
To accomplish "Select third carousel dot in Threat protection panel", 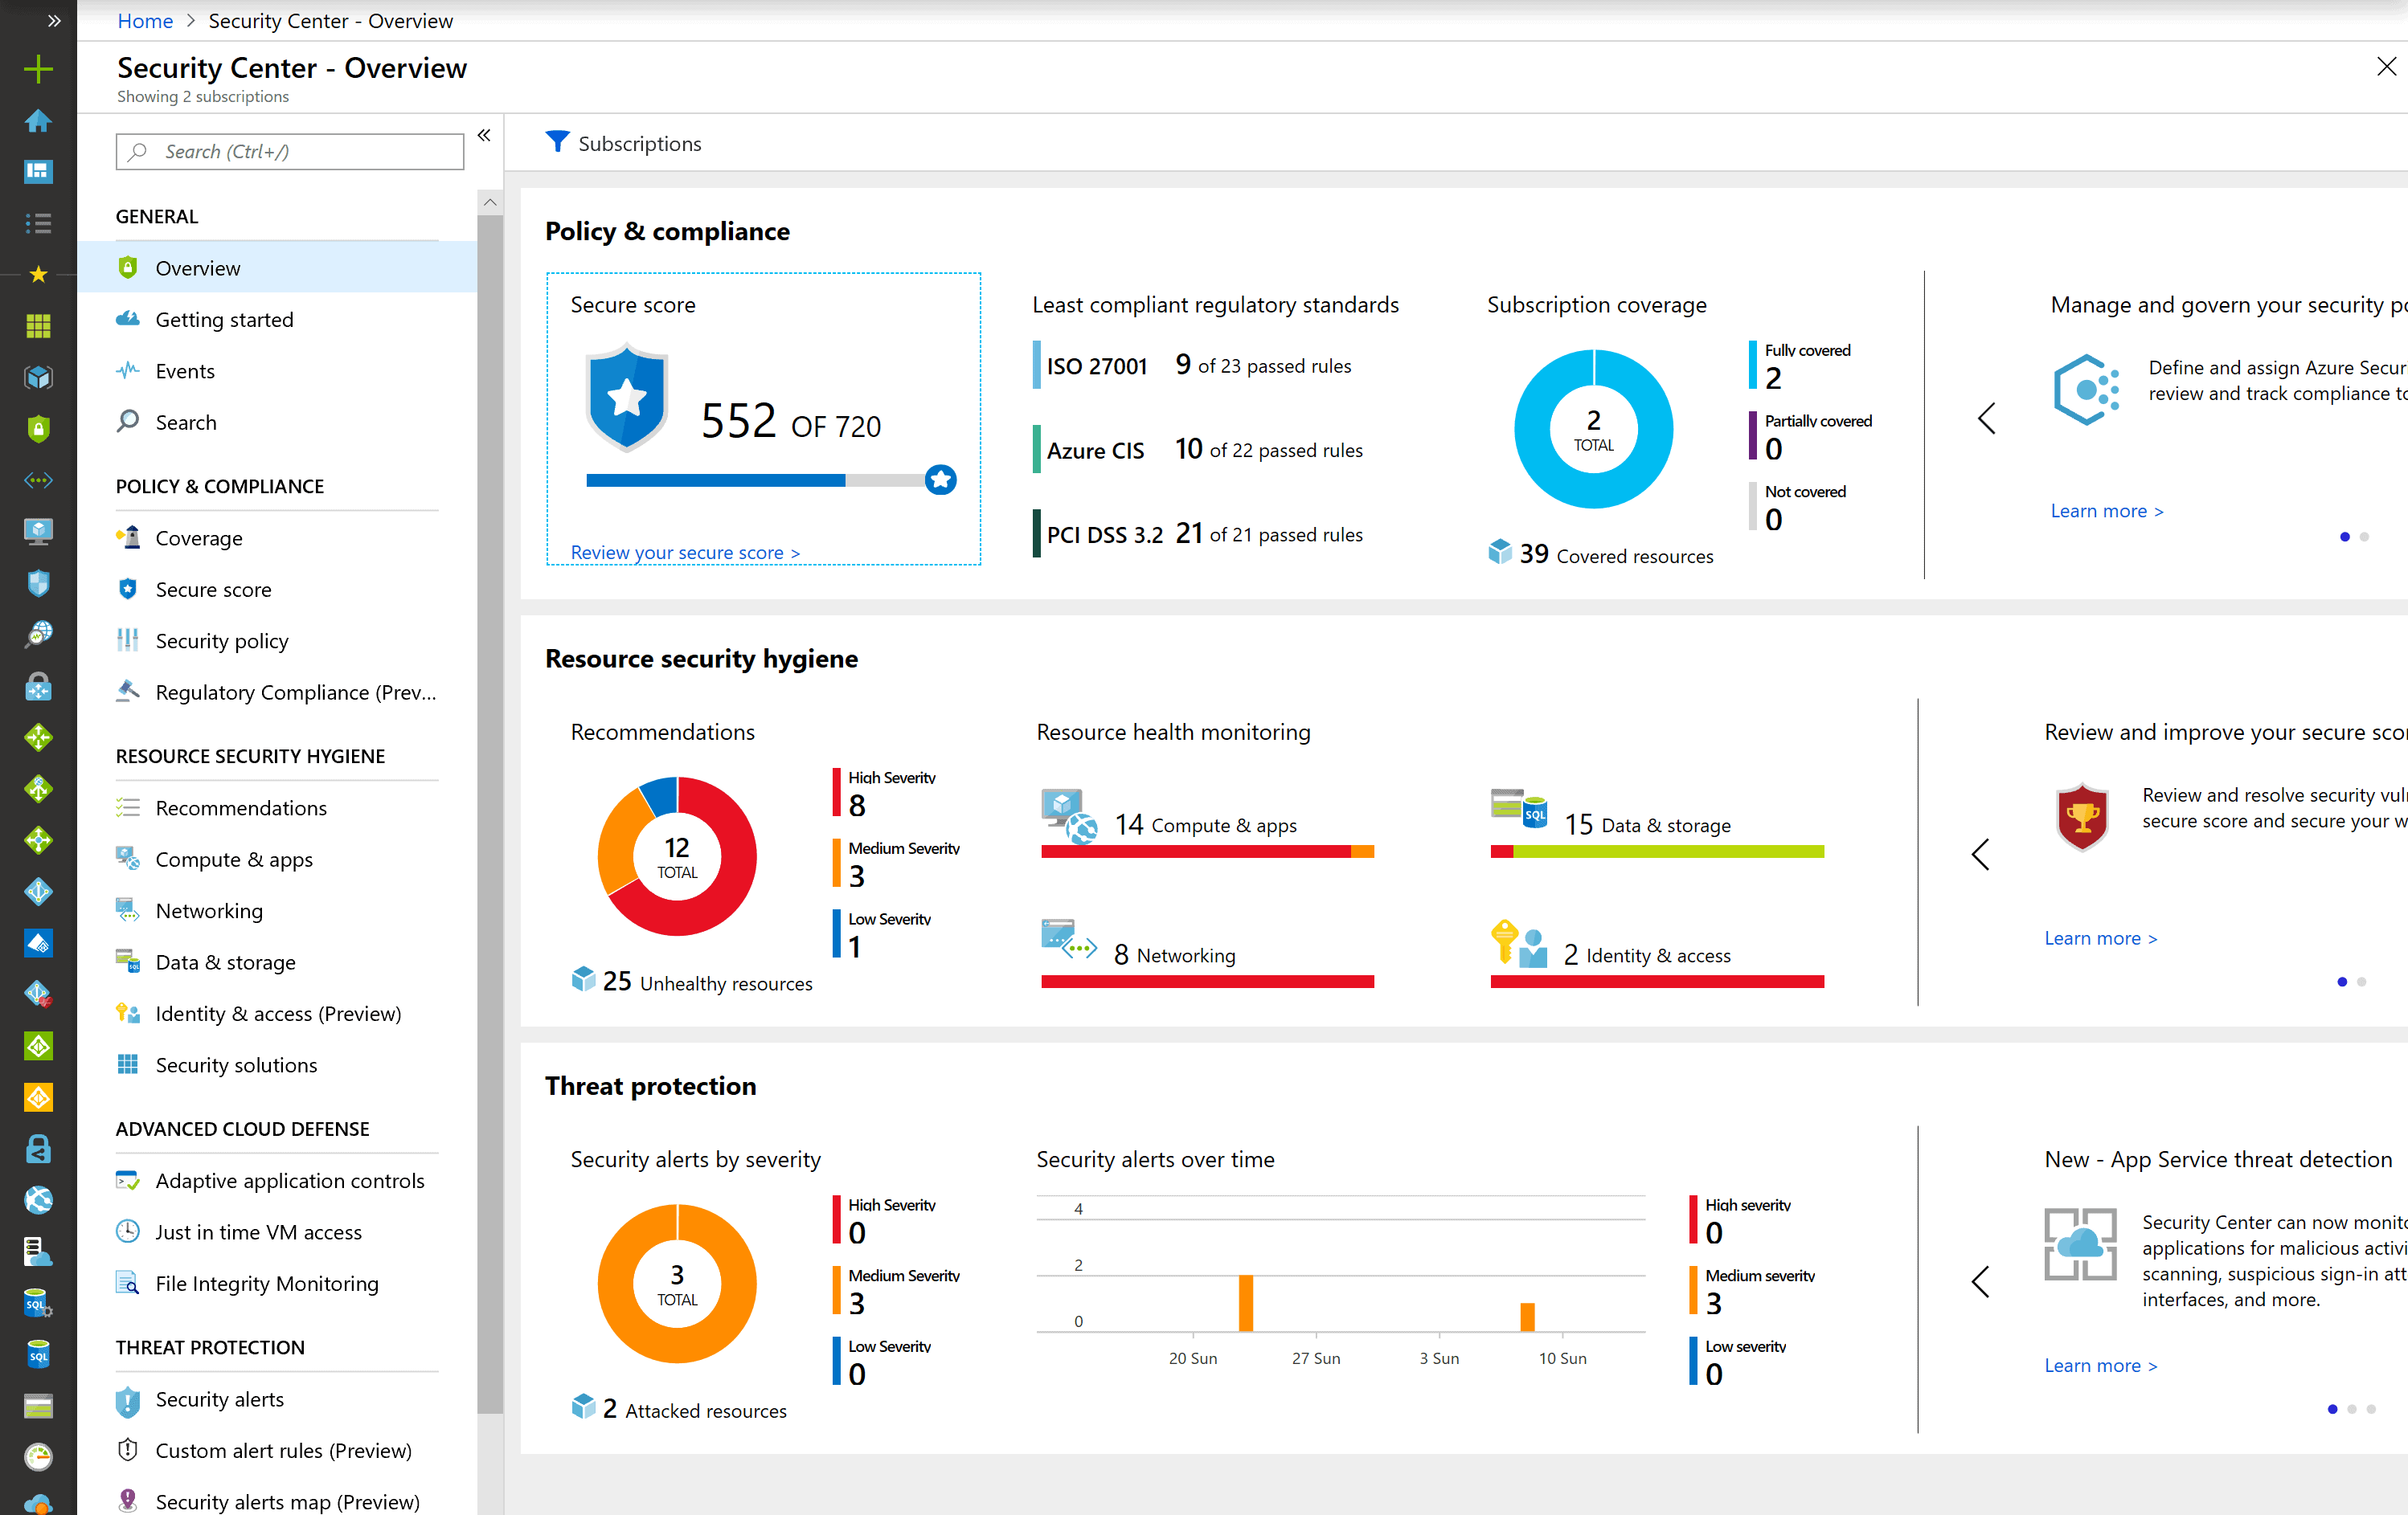I will coord(2371,1409).
